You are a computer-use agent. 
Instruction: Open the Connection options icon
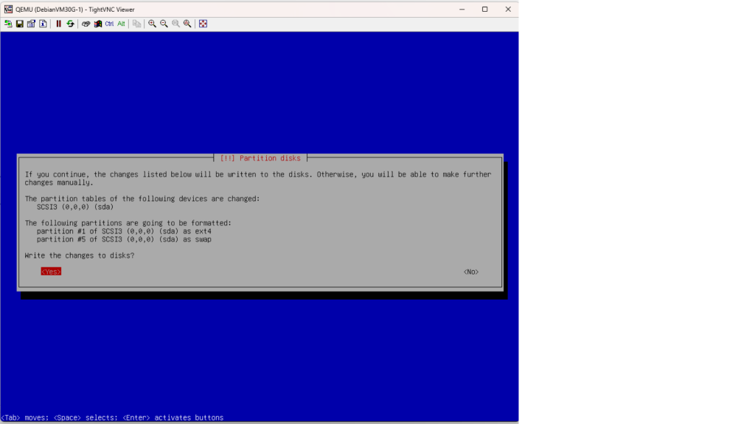click(31, 24)
